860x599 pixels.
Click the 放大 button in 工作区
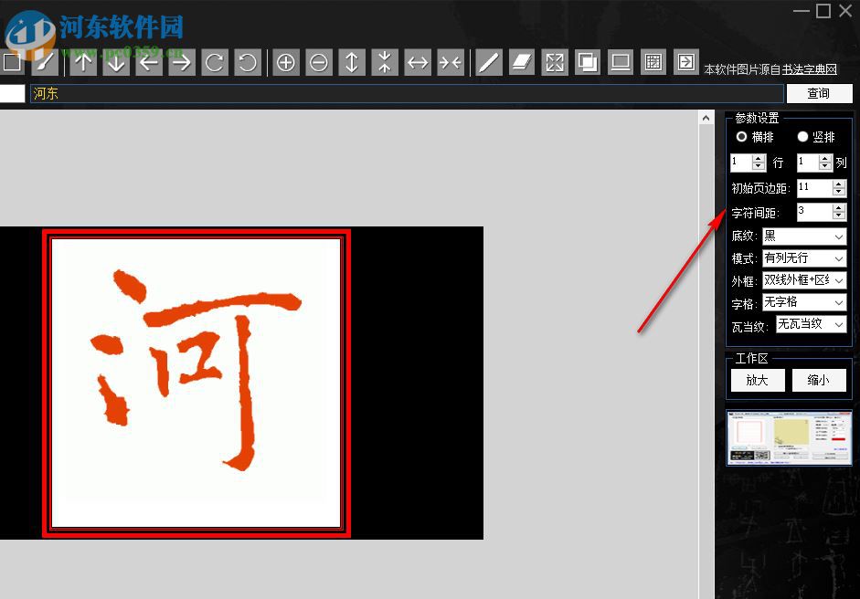click(757, 380)
